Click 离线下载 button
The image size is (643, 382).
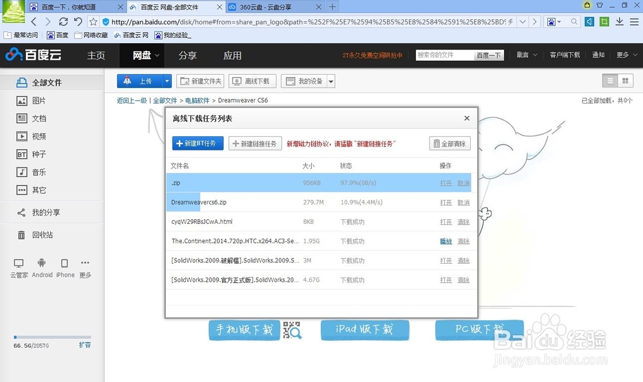(252, 81)
